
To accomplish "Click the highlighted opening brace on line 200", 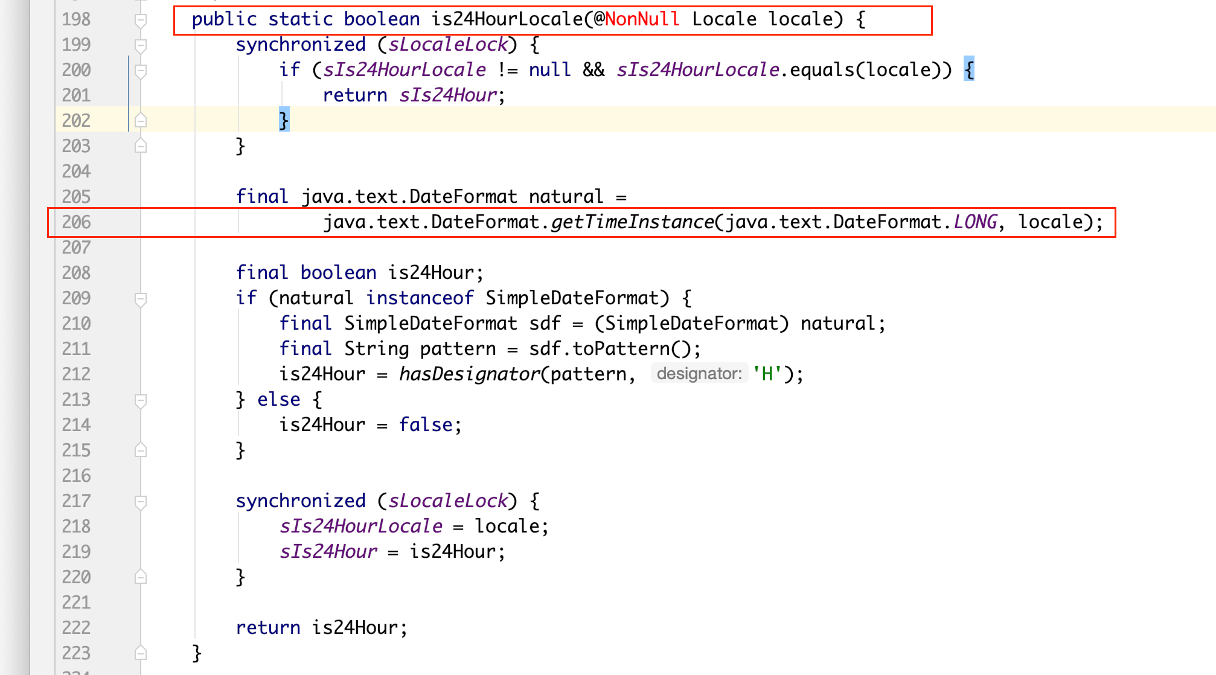I will (969, 70).
